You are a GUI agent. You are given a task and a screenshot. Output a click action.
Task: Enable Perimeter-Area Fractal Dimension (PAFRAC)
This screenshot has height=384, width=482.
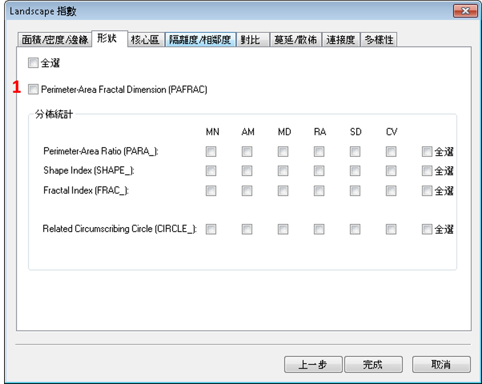point(33,89)
